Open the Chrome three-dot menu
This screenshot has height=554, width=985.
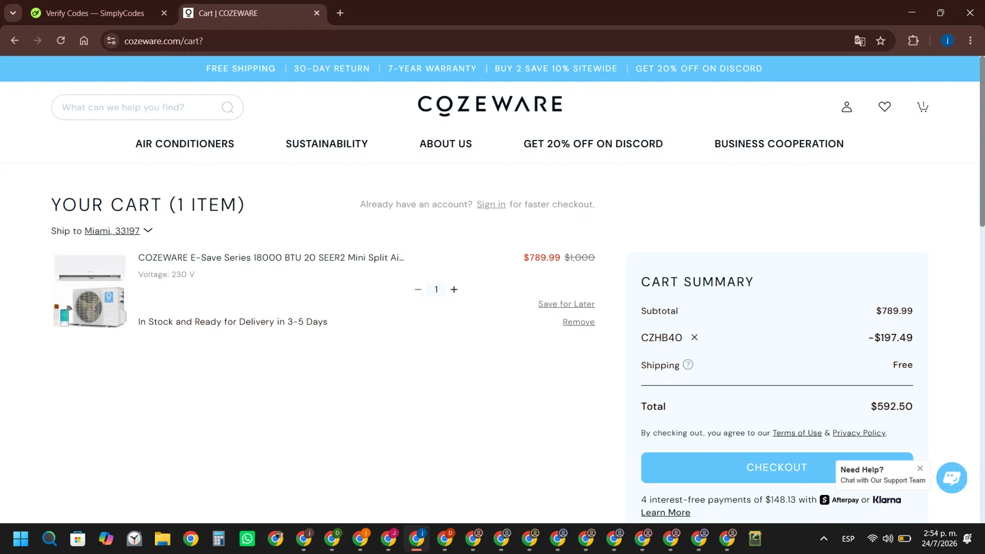click(x=970, y=41)
